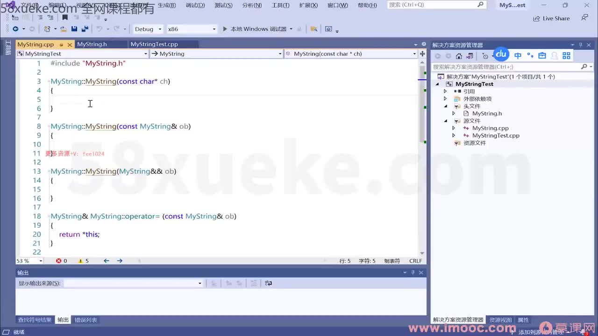Open the 帮助(H) menu
Screen dimensions: 598x336
pos(367,5)
